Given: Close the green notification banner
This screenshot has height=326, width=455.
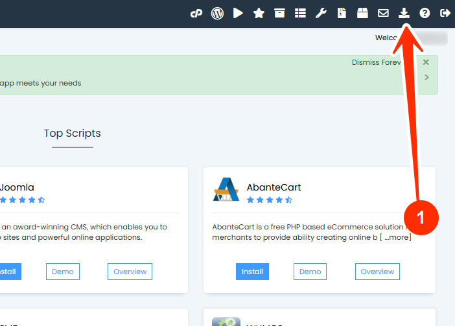Looking at the screenshot, I should click(426, 62).
